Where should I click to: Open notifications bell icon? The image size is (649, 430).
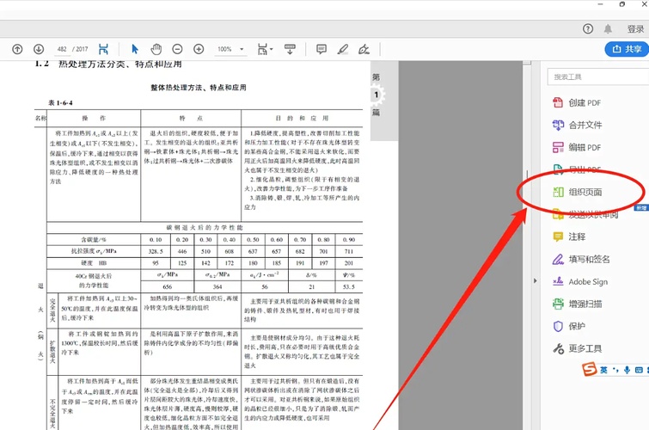point(608,28)
